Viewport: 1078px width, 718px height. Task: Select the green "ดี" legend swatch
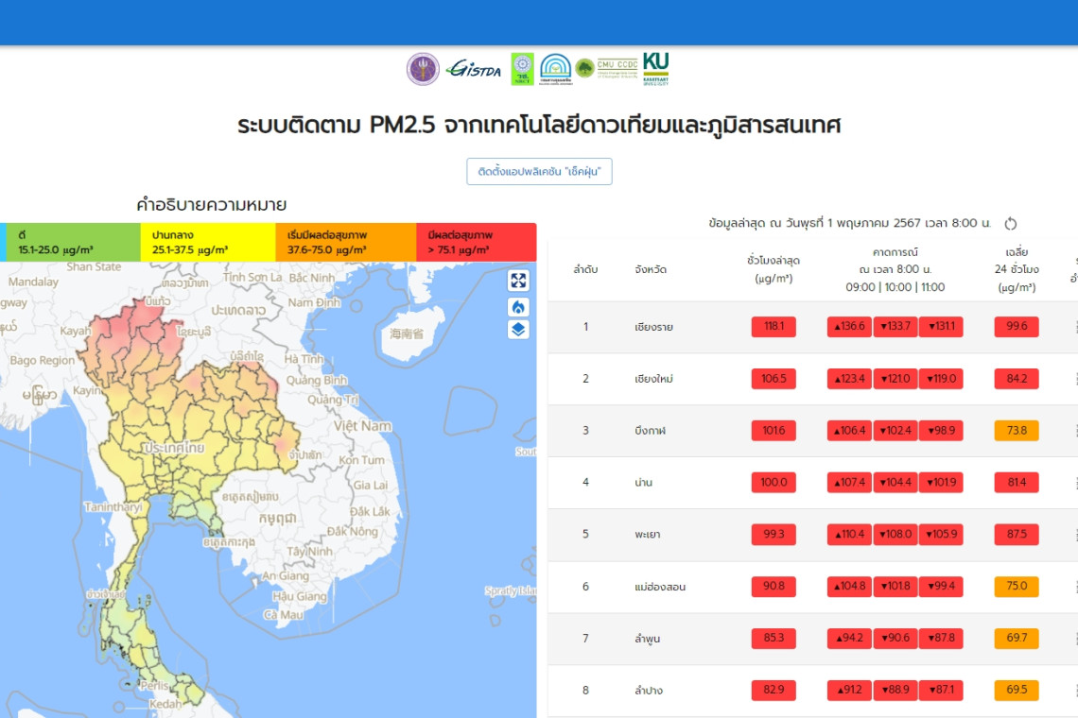(x=73, y=243)
